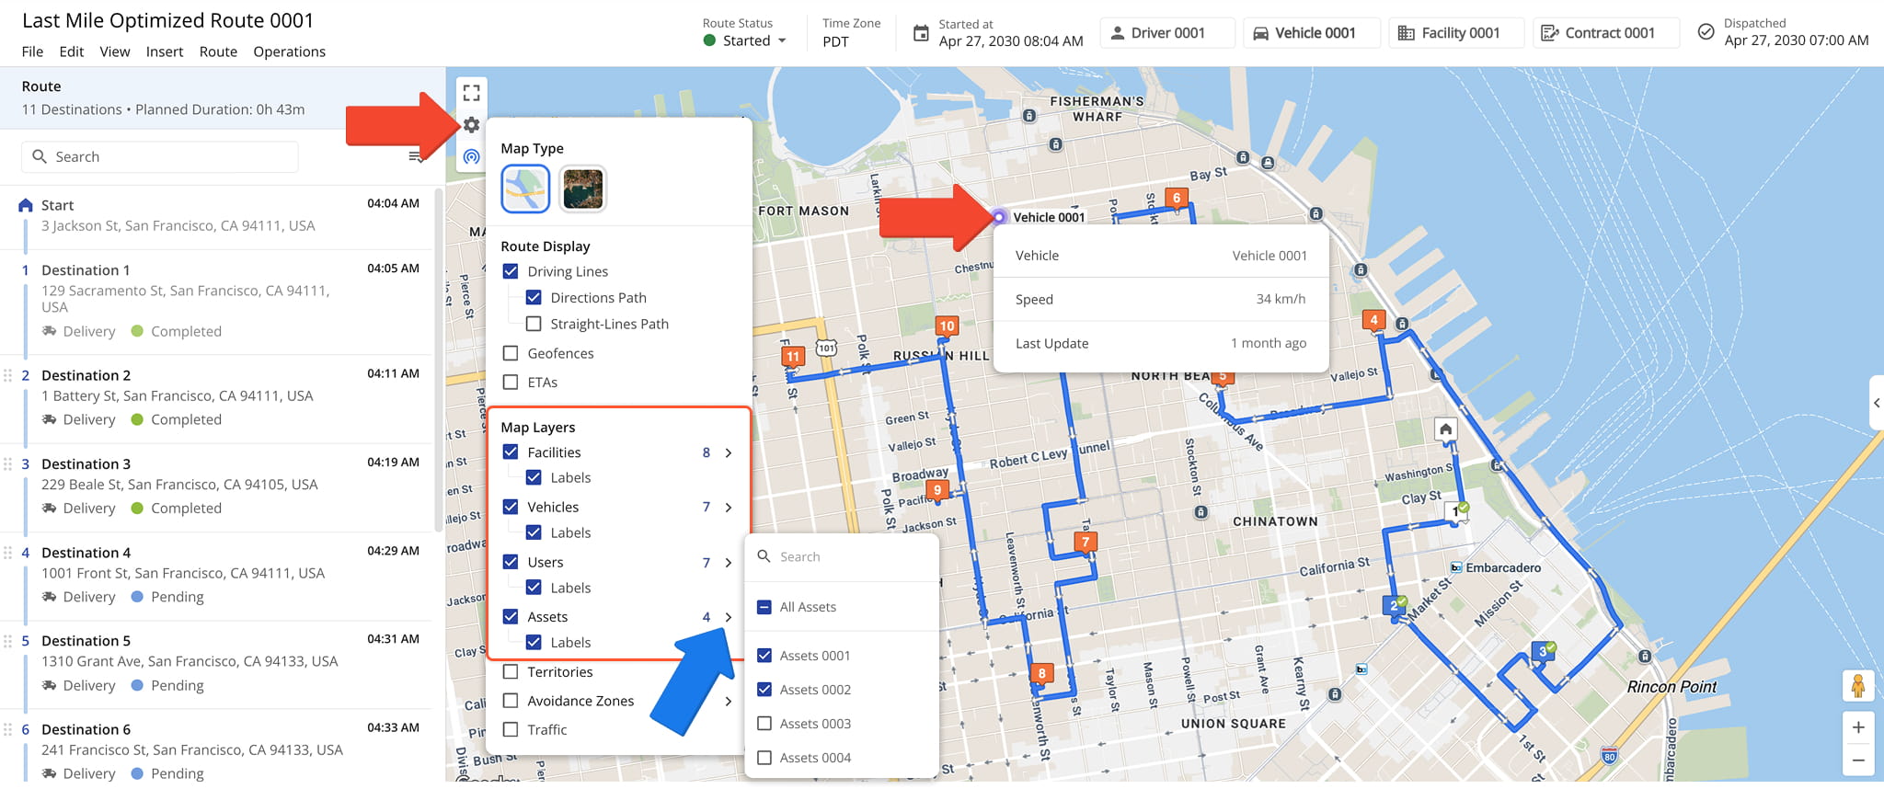This screenshot has width=1884, height=789.
Task: Uncheck Labels under Vehicles
Action: coord(534,532)
